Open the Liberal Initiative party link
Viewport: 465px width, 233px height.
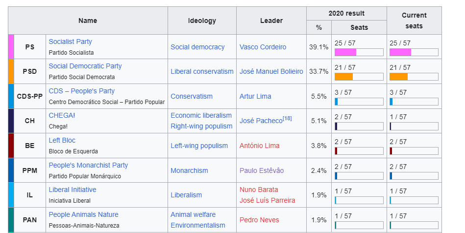(73, 190)
